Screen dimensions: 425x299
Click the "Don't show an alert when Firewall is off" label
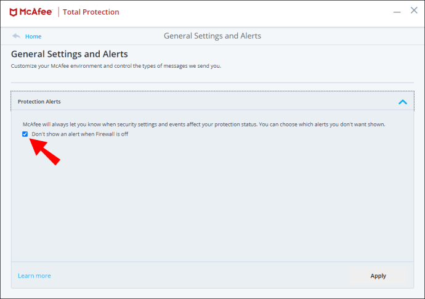click(x=79, y=134)
